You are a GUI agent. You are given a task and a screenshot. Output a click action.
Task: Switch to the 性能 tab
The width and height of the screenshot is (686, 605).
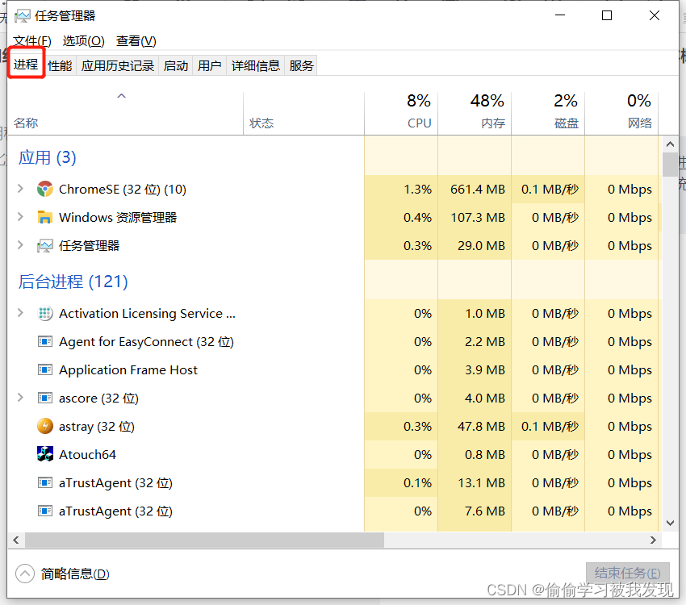coord(60,65)
